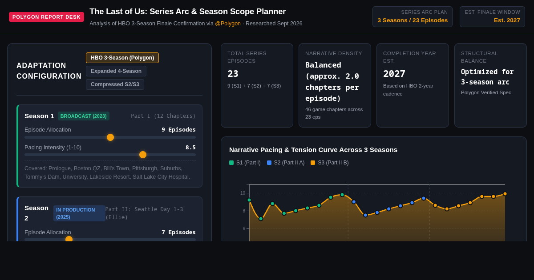The image size is (534, 280).
Task: Click 'Part I (12 Chapters)' label
Action: pos(163,116)
